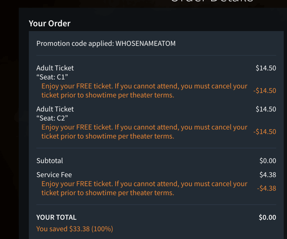Click the "Seat: C2" text
287x239 pixels.
tap(52, 118)
